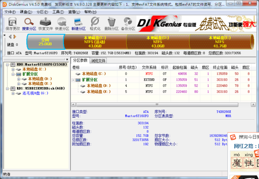Open the File (文件) menu
The height and width of the screenshot is (179, 259).
point(10,12)
